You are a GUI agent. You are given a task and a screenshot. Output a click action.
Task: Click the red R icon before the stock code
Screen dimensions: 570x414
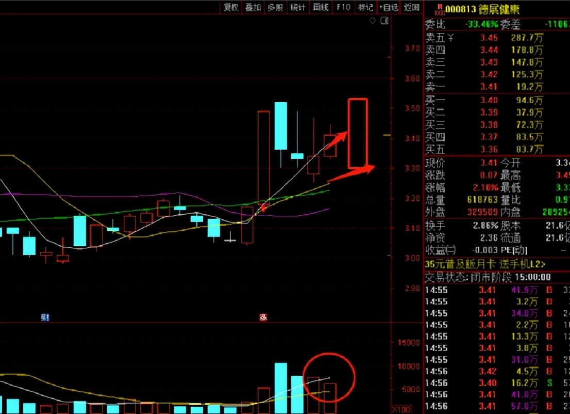(x=440, y=10)
